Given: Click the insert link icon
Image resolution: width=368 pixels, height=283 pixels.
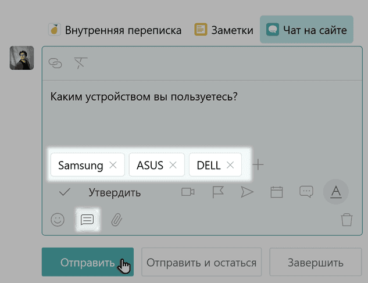Looking at the screenshot, I should point(56,63).
